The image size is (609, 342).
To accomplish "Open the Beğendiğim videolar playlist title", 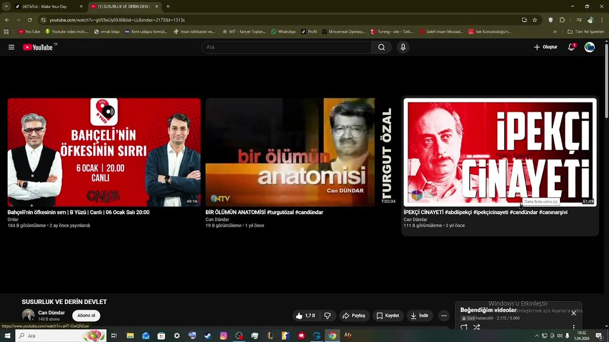I will point(488,310).
